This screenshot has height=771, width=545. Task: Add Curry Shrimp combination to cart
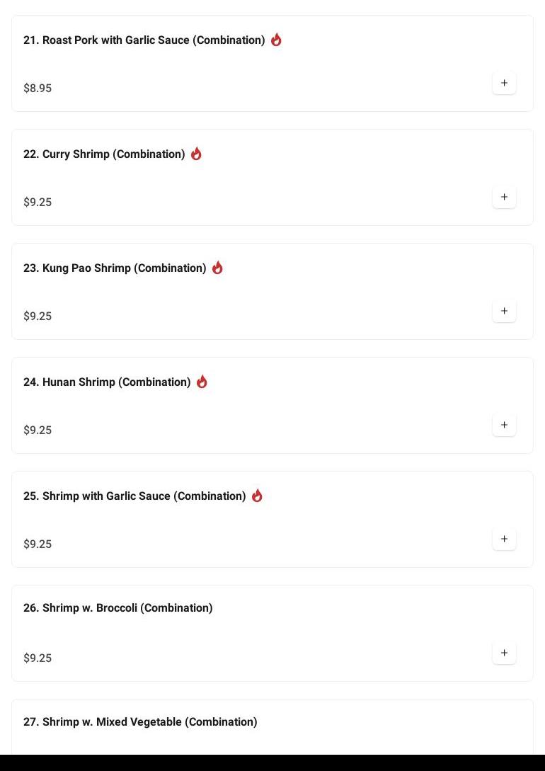tap(504, 198)
